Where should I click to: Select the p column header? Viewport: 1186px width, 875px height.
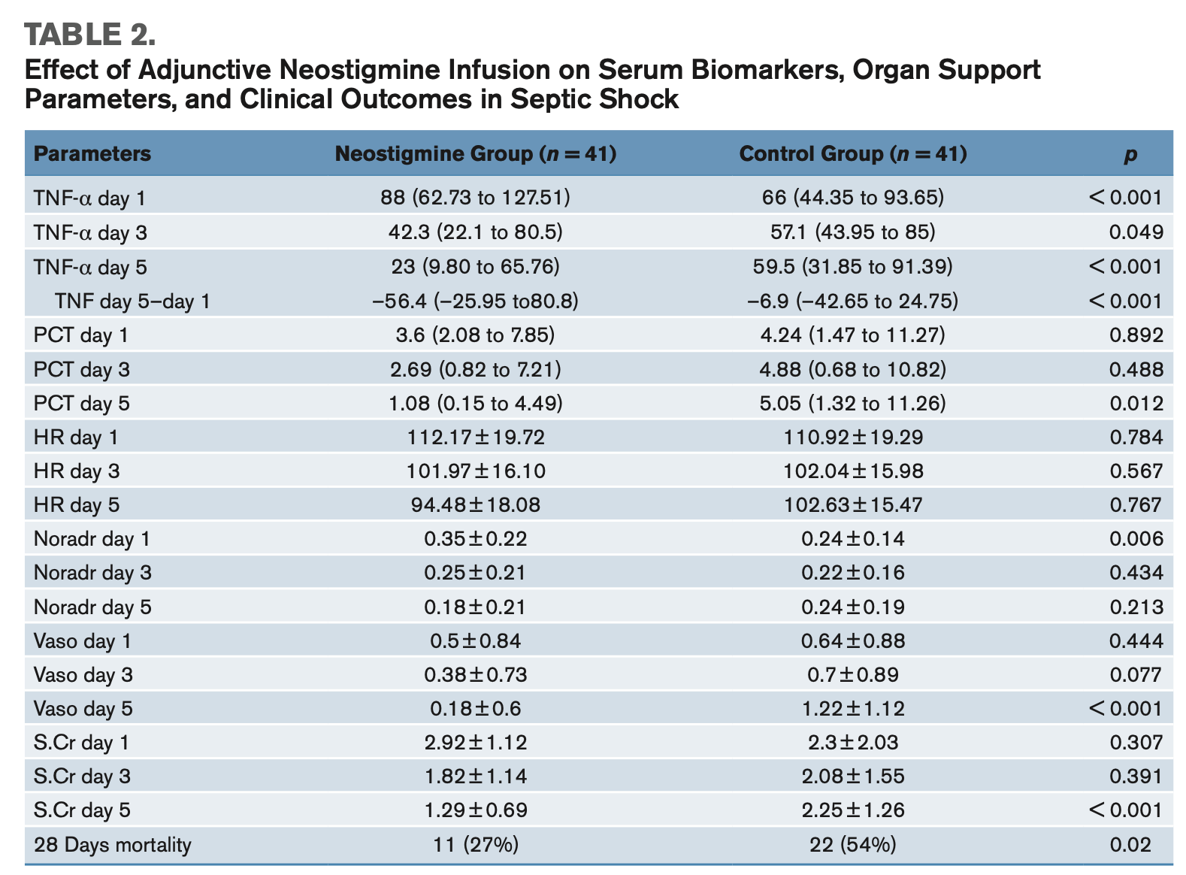(1130, 155)
